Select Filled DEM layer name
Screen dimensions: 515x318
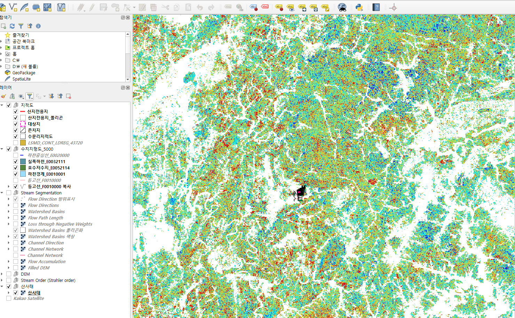point(39,268)
